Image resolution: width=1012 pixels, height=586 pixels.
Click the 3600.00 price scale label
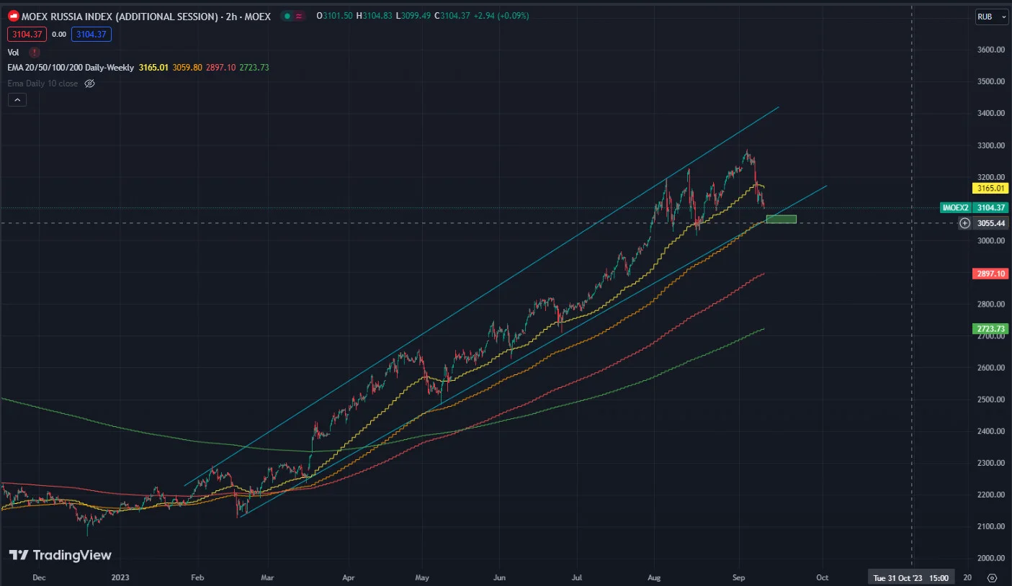[x=992, y=50]
